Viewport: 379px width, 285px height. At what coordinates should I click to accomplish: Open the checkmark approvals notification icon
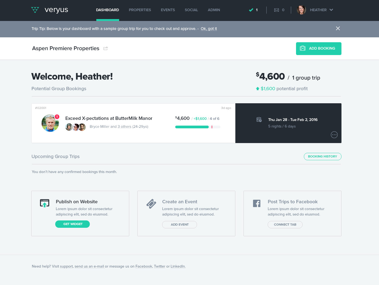pos(251,10)
